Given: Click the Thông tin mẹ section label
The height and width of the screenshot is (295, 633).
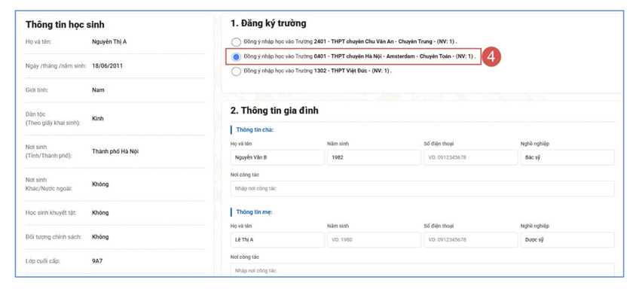Looking at the screenshot, I should 255,212.
